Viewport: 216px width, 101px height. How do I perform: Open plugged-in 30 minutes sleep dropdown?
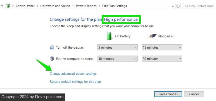pos(162,59)
